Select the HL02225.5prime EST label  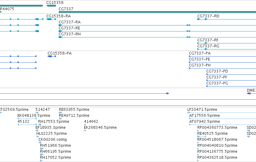click(52, 134)
